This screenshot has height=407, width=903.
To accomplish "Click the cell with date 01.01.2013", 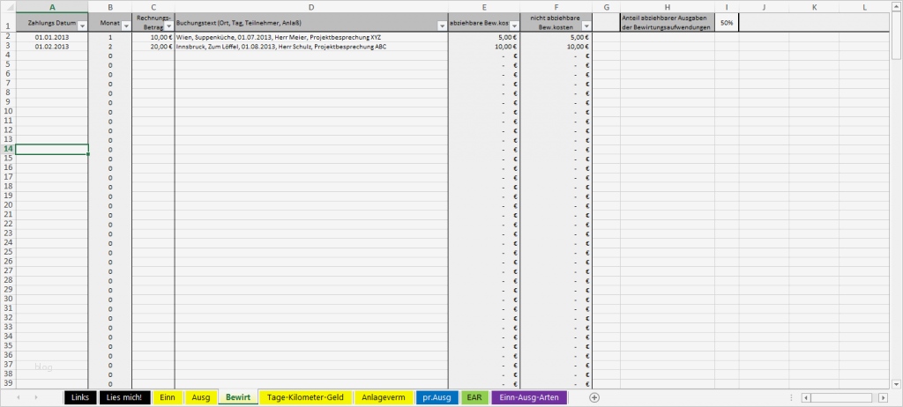I will 52,37.
